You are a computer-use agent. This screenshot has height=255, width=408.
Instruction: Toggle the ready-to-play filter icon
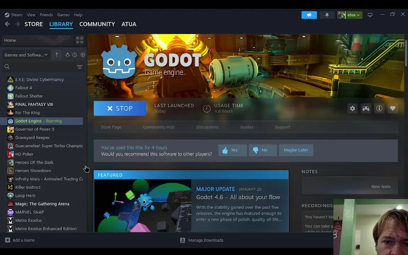[x=83, y=55]
